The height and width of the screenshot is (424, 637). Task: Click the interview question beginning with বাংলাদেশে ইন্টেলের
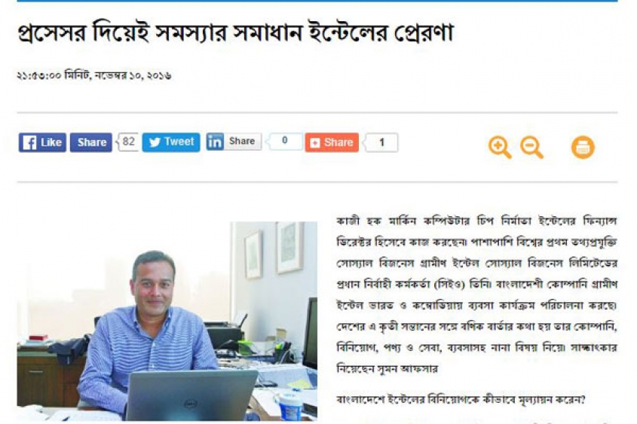(461, 400)
